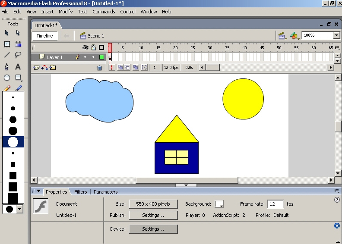342x244 pixels.
Task: Open the timeline options menu
Action: pyautogui.click(x=337, y=47)
